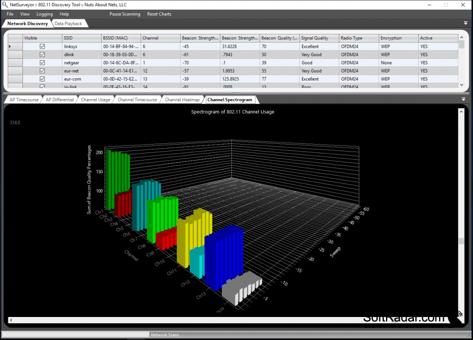Click Pause Scanning
The width and height of the screenshot is (473, 340).
click(x=125, y=14)
